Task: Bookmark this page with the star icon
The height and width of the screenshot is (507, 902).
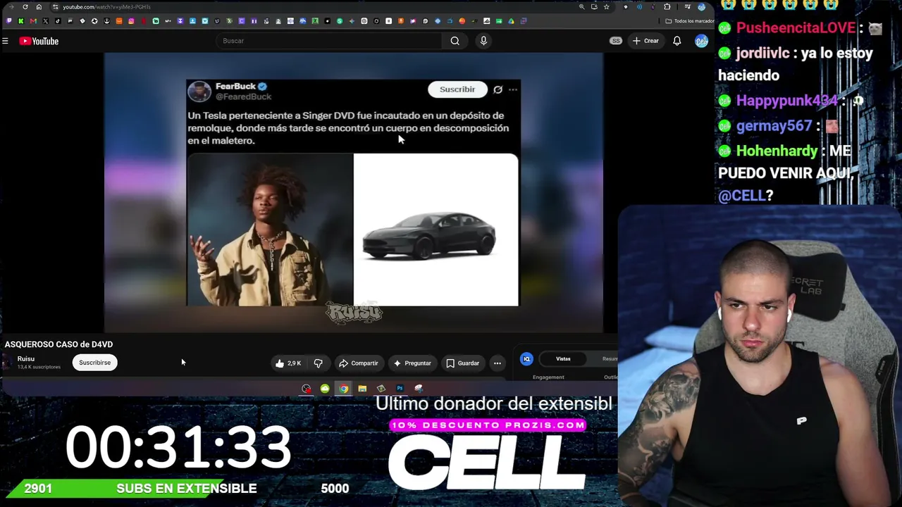Action: coord(606,7)
